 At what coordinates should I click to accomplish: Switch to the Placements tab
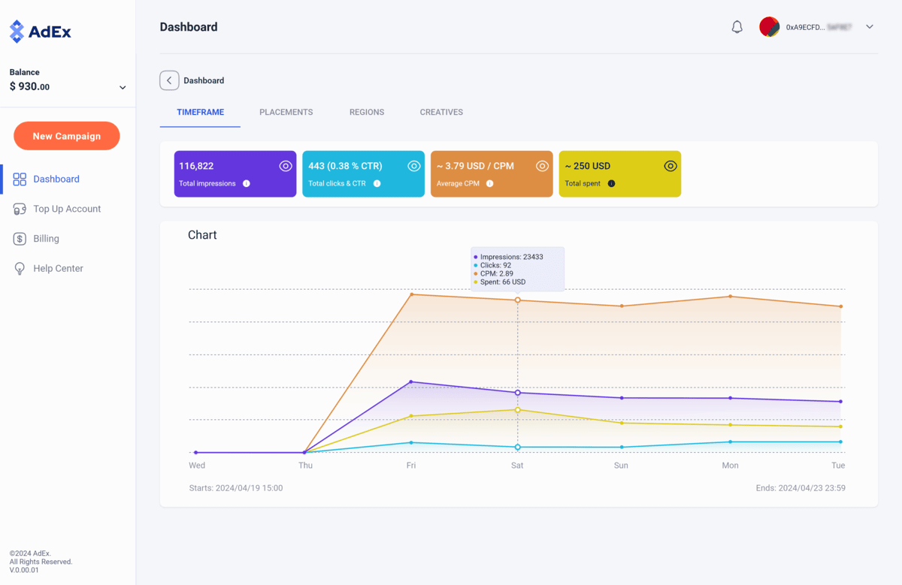[x=286, y=112]
